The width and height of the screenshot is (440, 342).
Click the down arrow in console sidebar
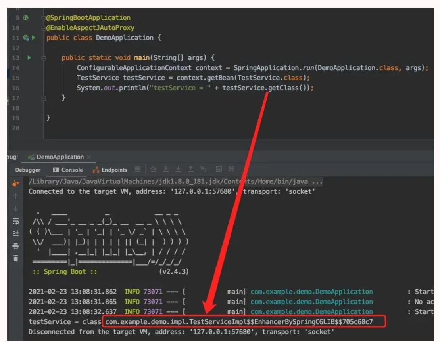click(16, 208)
